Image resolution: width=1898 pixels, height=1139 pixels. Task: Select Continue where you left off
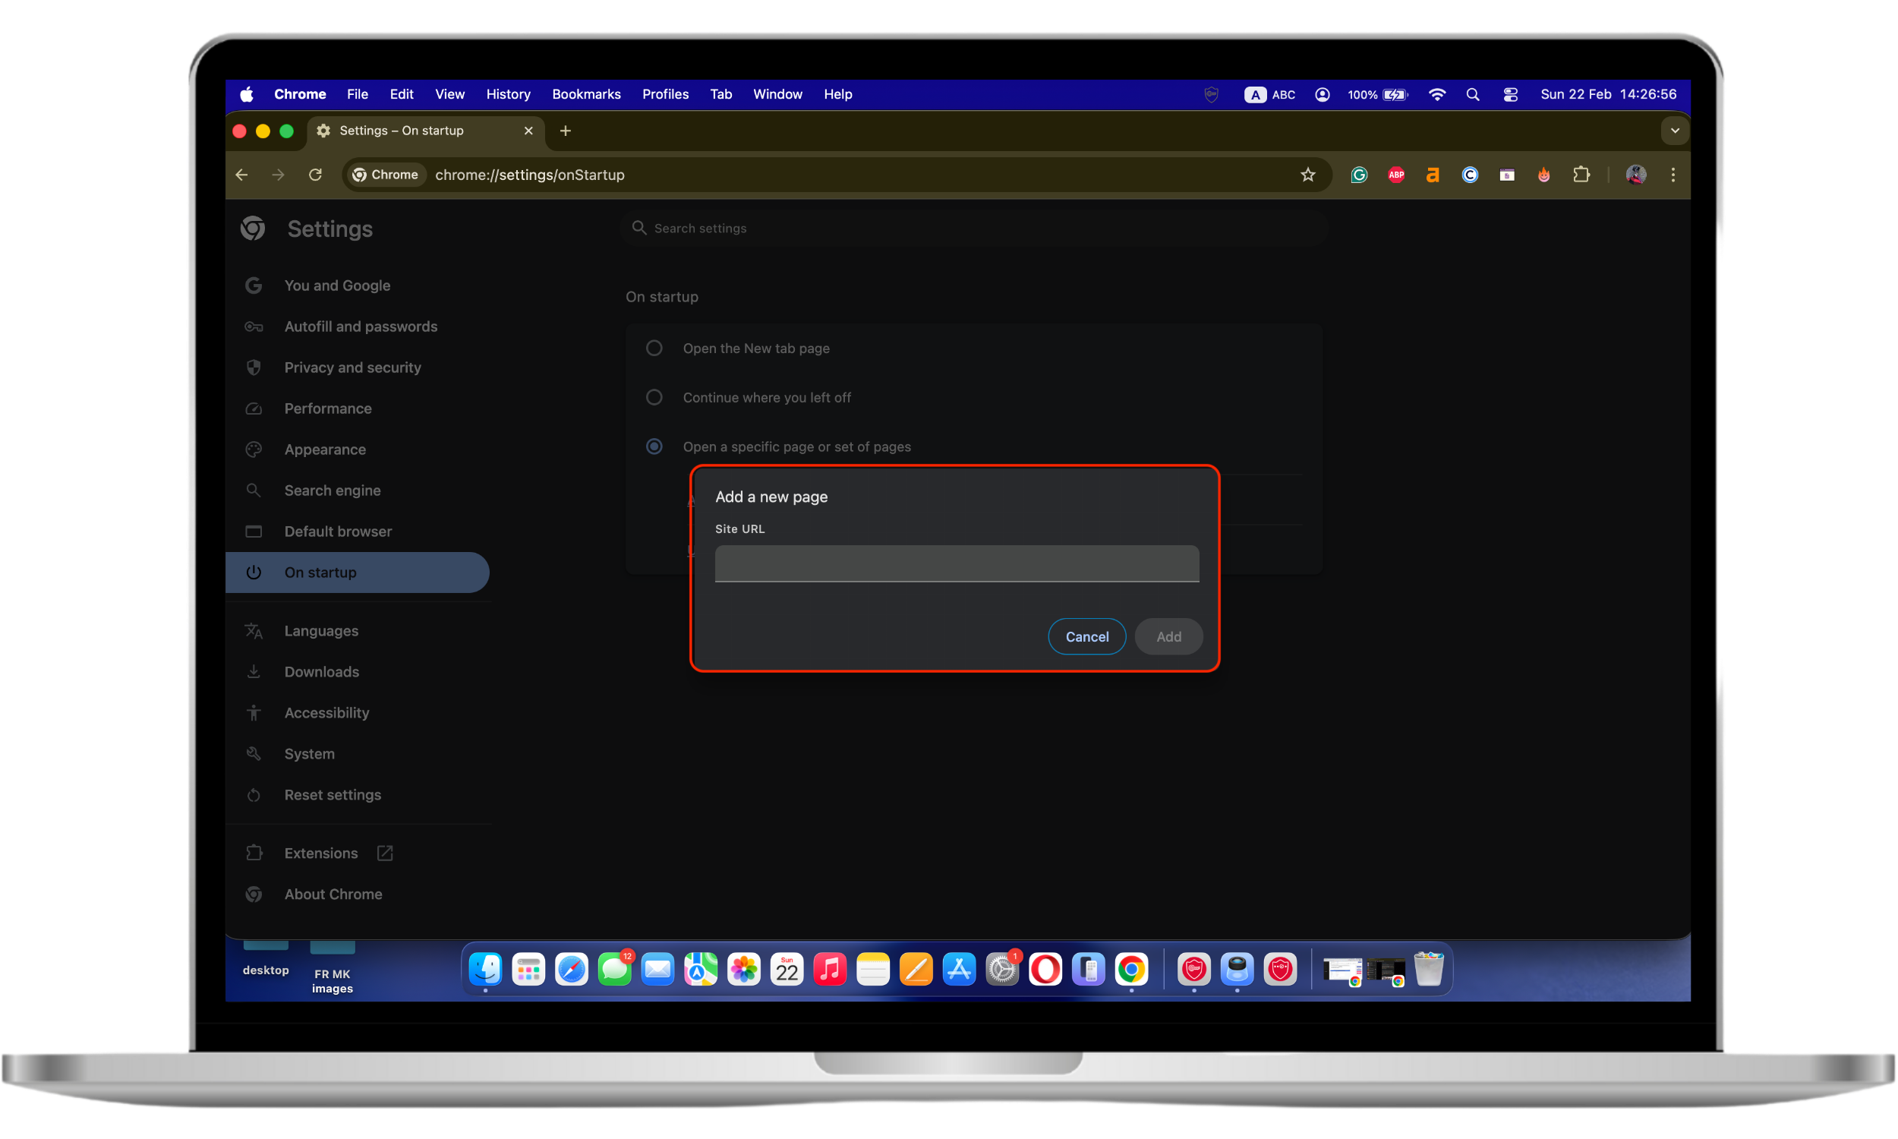click(654, 397)
